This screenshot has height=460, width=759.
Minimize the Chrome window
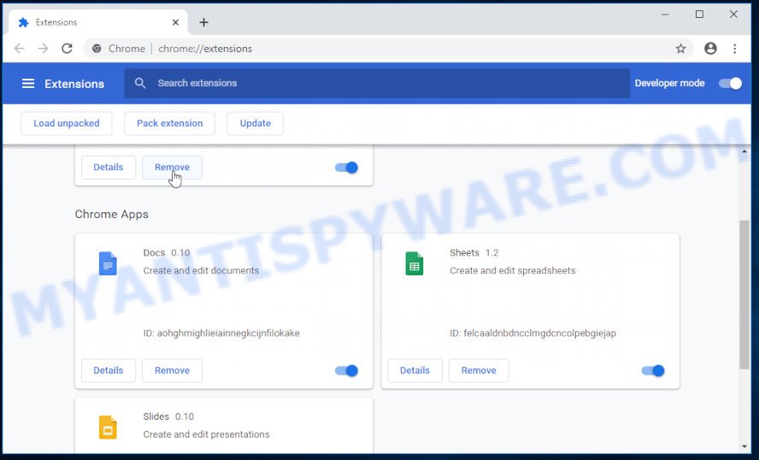665,15
